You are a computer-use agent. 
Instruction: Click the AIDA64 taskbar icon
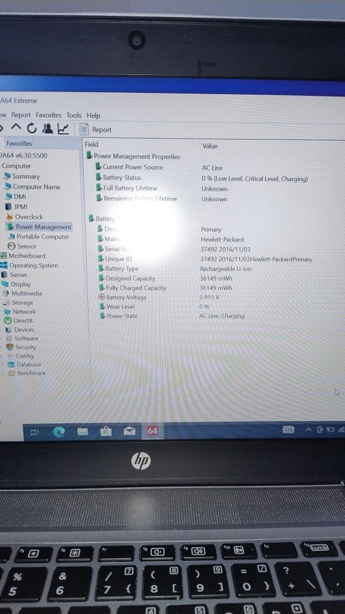coord(153,430)
